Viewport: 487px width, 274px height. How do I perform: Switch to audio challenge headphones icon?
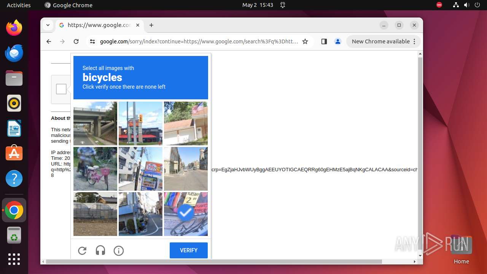point(100,250)
